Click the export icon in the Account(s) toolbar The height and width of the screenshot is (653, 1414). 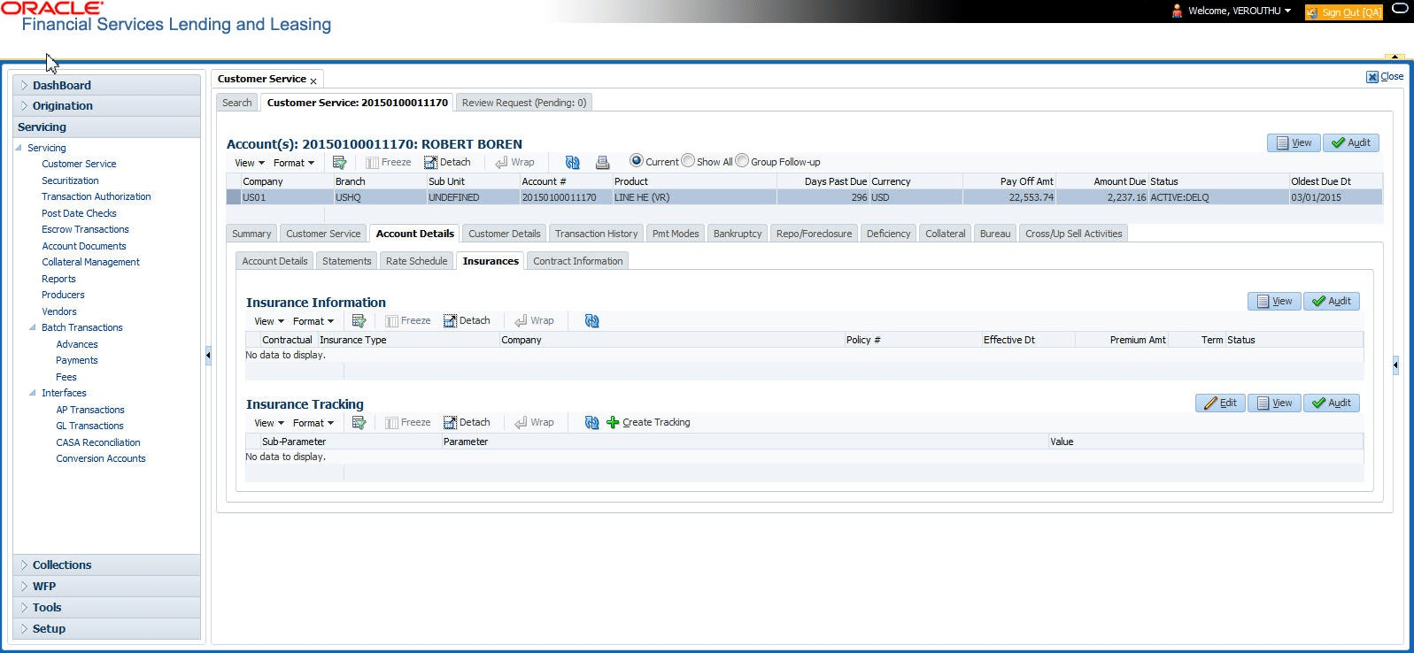[x=339, y=163]
